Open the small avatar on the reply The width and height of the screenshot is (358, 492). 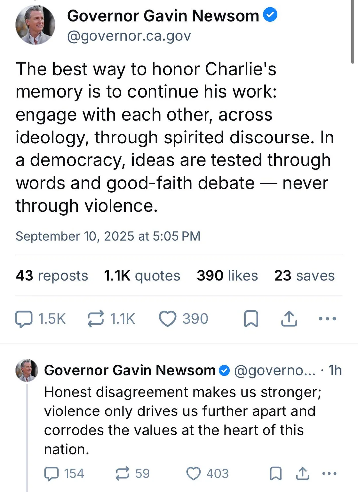click(27, 370)
